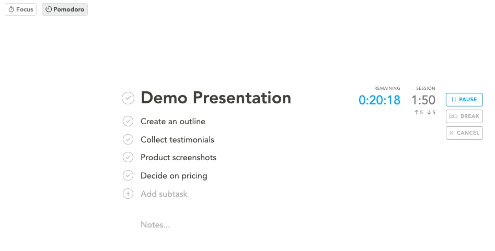This screenshot has height=251, width=495.
Task: Click the Product screenshots subtask text
Action: 178,158
